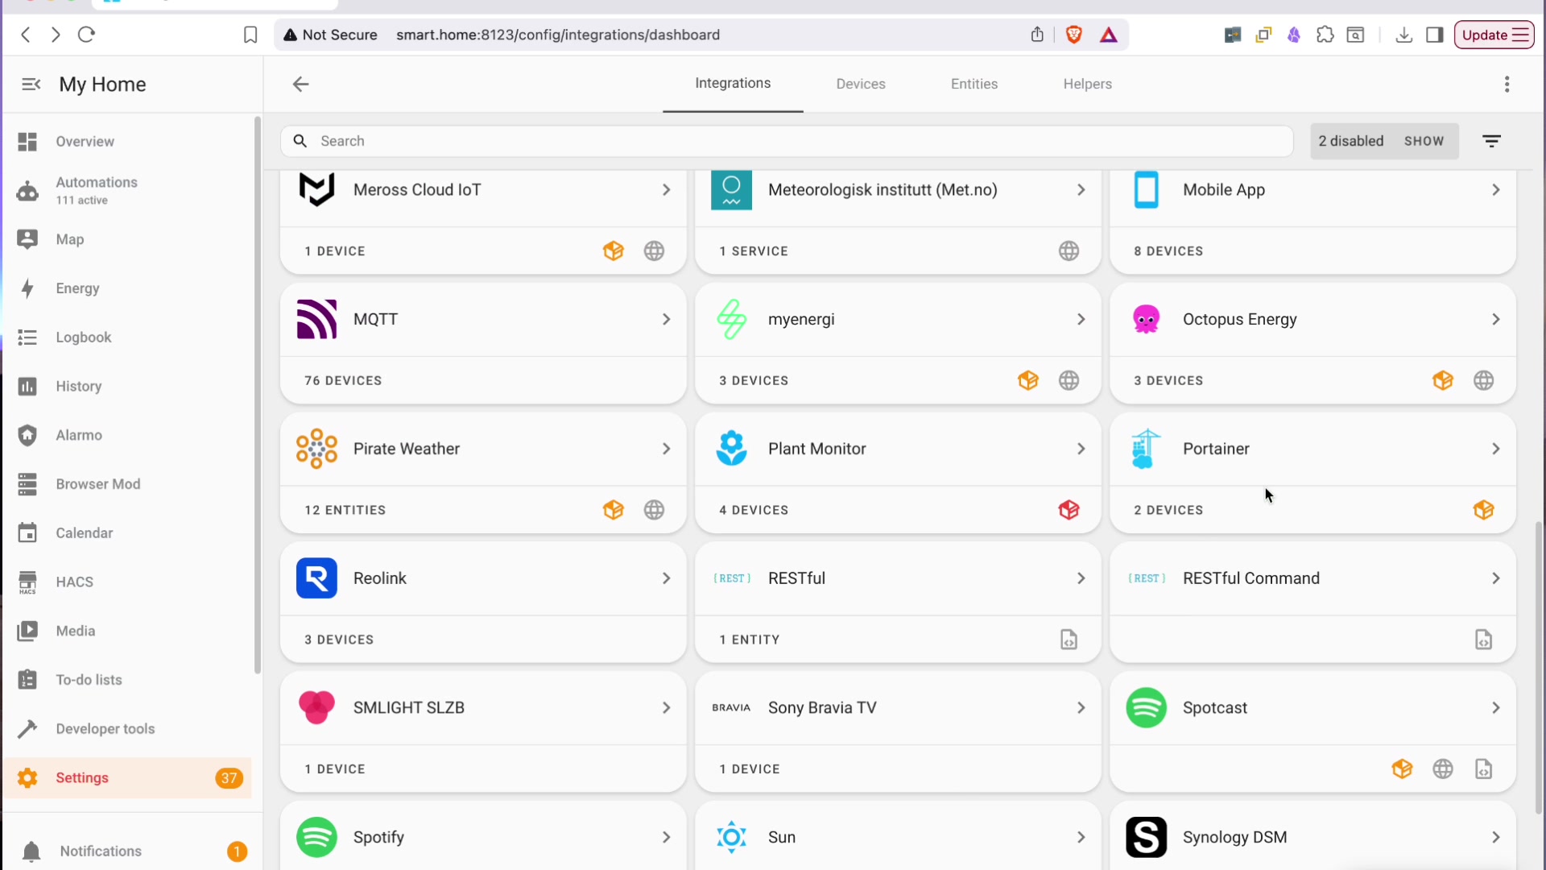
Task: Click the RESTful YAML config file icon
Action: click(x=1069, y=640)
